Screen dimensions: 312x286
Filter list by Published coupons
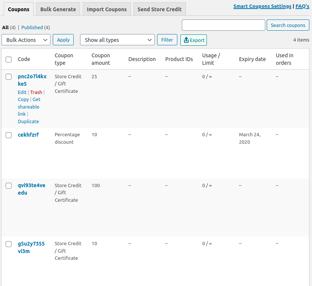32,27
